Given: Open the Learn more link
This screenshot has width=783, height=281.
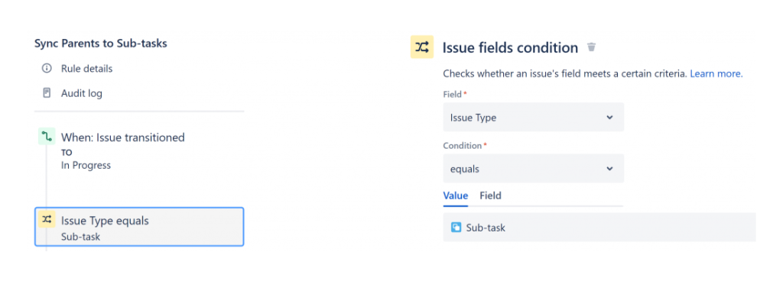Looking at the screenshot, I should 716,74.
